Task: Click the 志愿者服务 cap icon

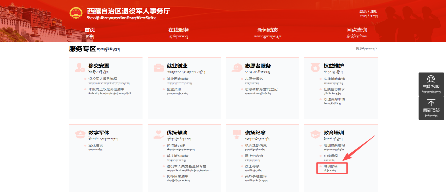Action: (237, 68)
